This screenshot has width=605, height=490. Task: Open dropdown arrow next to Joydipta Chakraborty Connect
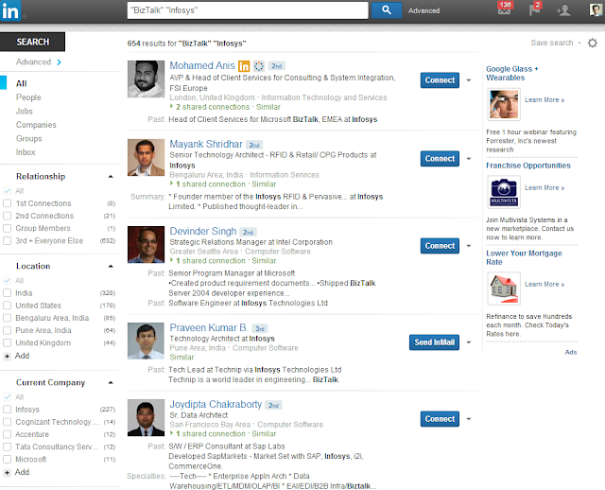pyautogui.click(x=469, y=419)
